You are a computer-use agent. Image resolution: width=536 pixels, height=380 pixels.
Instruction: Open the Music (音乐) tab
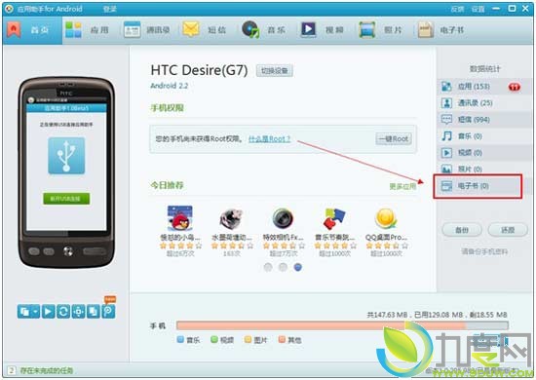coord(263,30)
